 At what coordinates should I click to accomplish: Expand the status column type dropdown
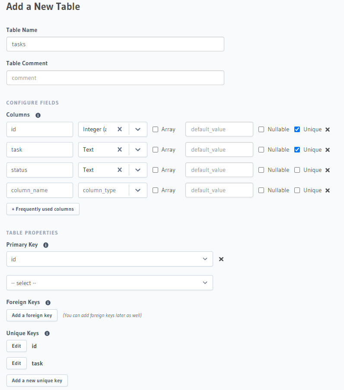click(138, 170)
